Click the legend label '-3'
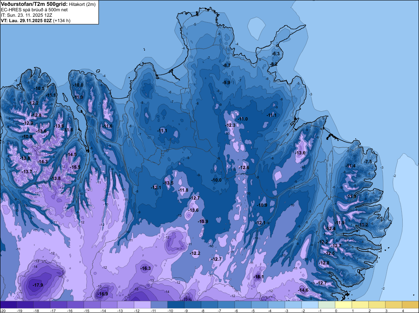Image resolution: width=419 pixels, height=313 pixels. 287,310
